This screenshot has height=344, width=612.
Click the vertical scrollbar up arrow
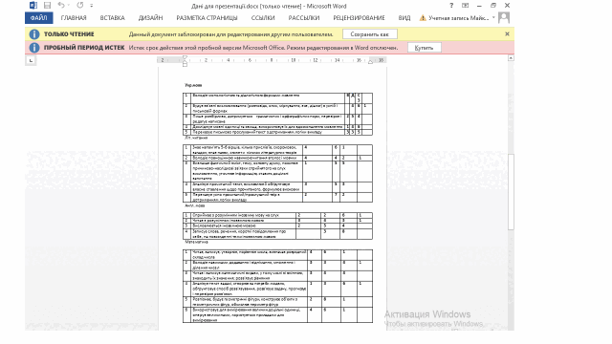(511, 58)
